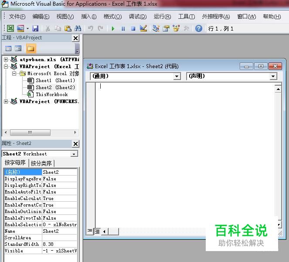Open 窗口(W) menu

coord(246,17)
